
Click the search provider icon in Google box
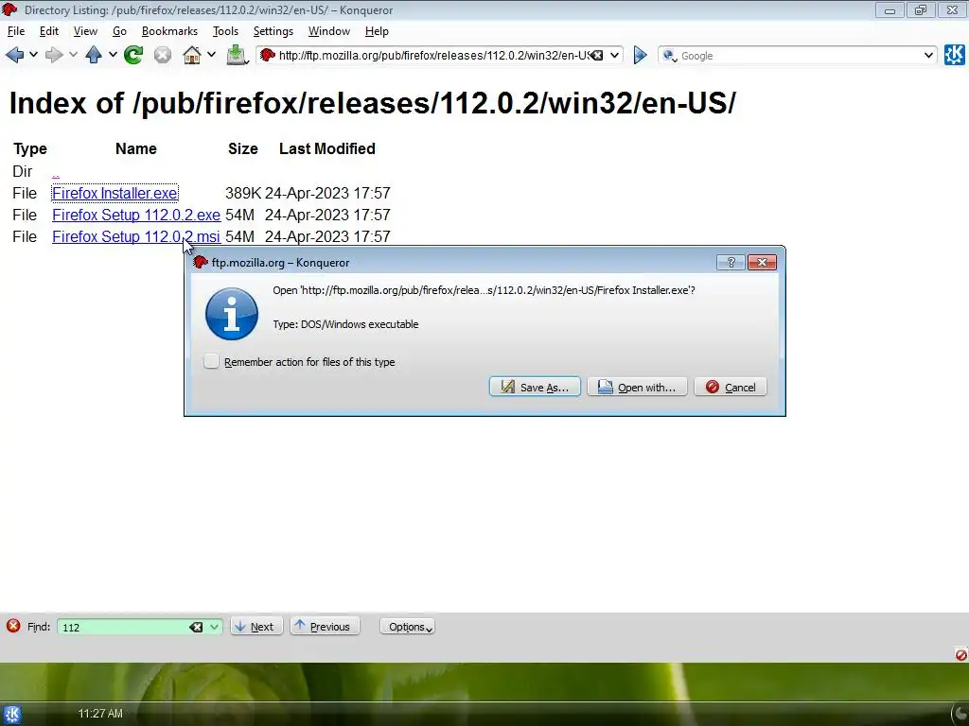(669, 56)
